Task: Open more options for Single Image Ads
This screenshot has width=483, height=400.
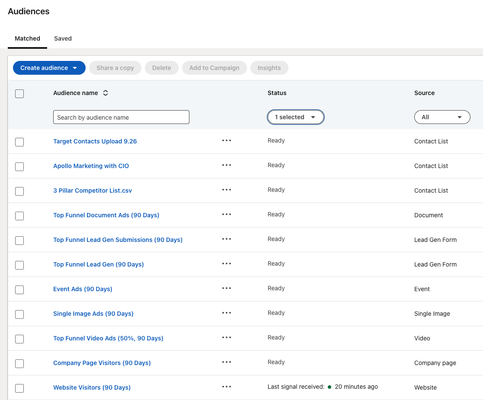Action: [227, 313]
